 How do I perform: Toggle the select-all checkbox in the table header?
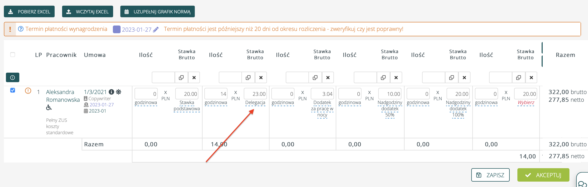coord(13,55)
